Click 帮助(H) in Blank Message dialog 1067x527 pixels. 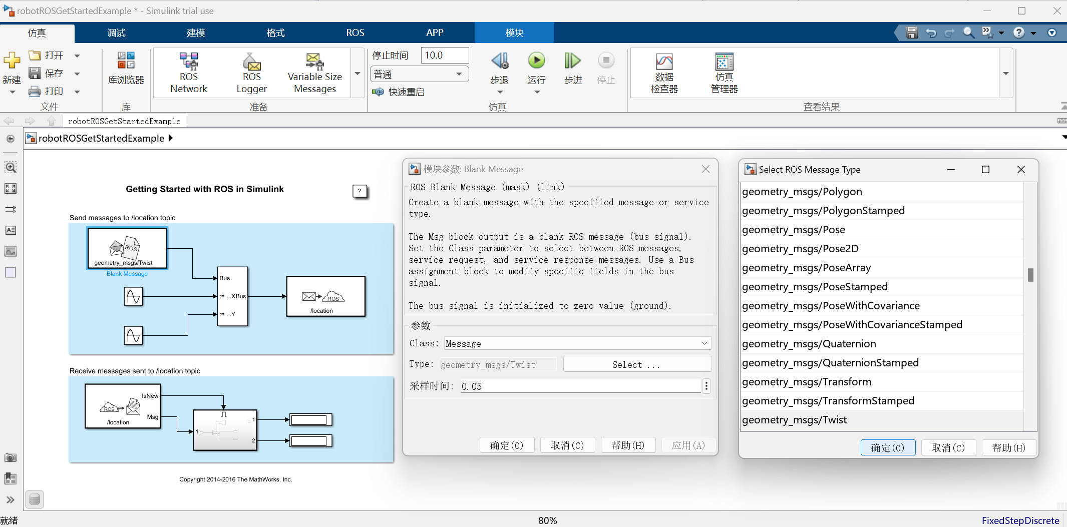pos(628,445)
